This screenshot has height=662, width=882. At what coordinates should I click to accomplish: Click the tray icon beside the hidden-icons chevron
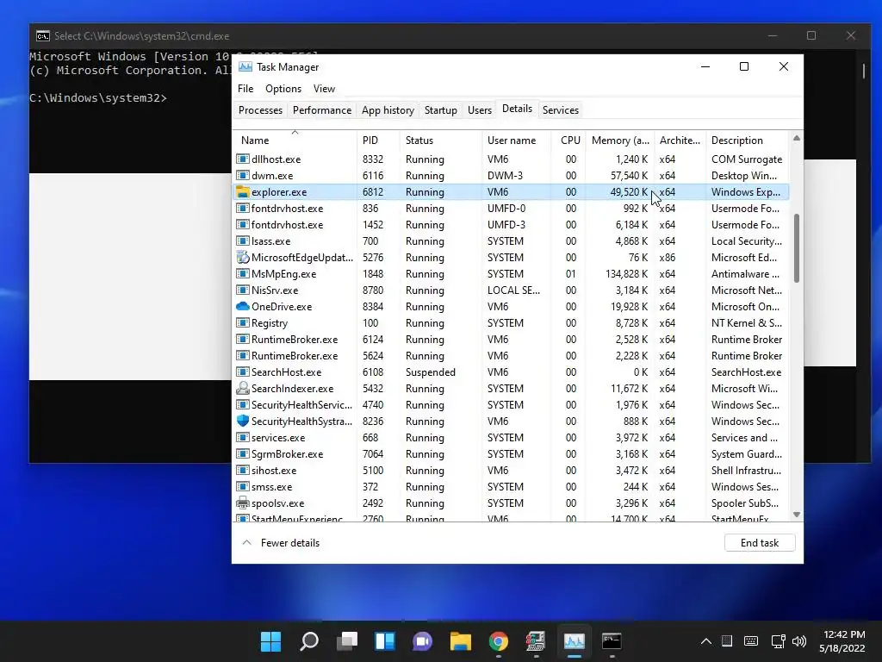pos(727,641)
